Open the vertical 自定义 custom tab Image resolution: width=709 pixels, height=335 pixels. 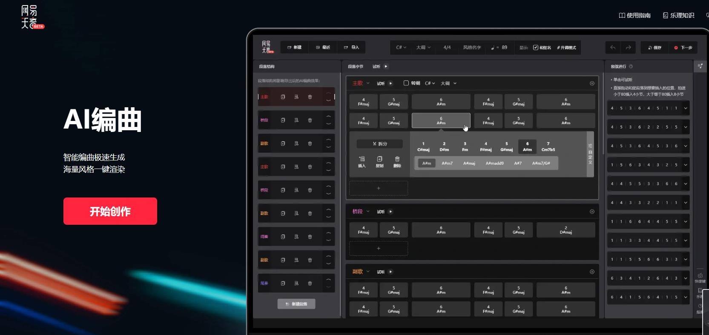(x=590, y=154)
